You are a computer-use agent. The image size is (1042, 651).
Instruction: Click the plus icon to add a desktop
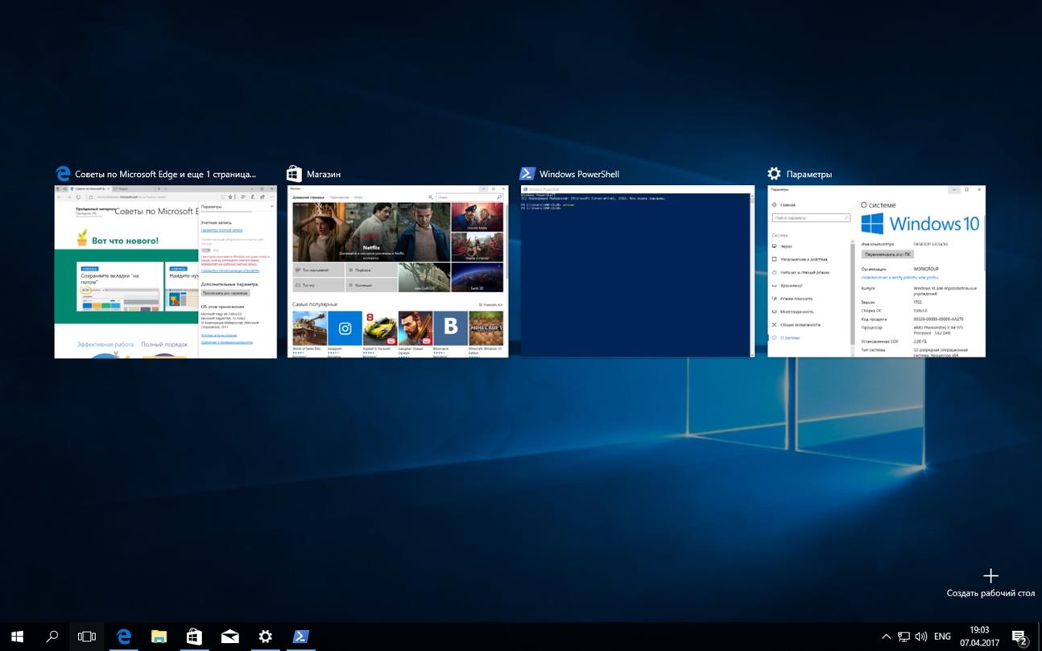point(990,575)
